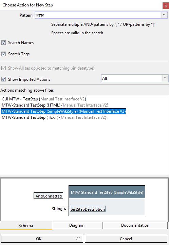Viewport: 169px width, 245px height.
Task: Confirm with the OK button
Action: (x=42, y=239)
